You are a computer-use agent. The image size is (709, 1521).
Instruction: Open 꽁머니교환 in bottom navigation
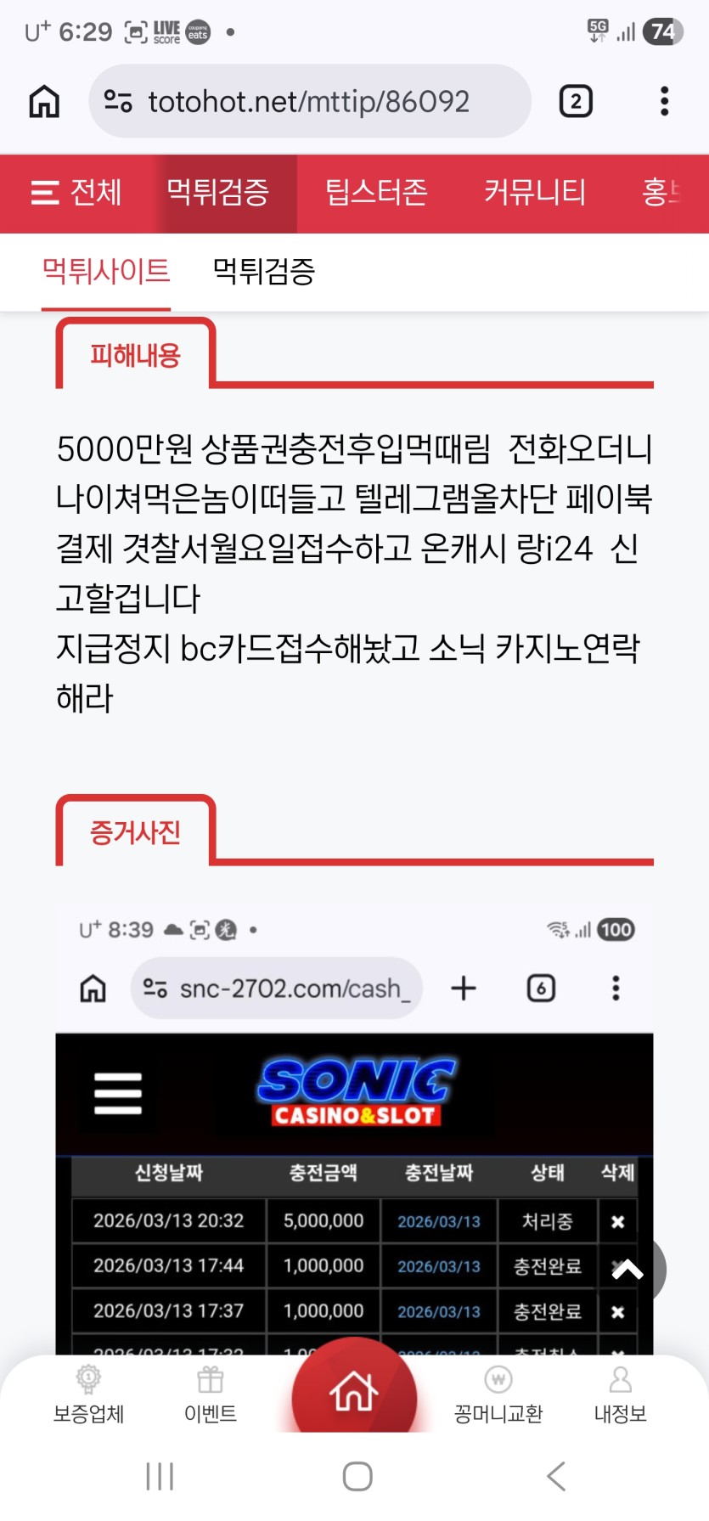[498, 1394]
